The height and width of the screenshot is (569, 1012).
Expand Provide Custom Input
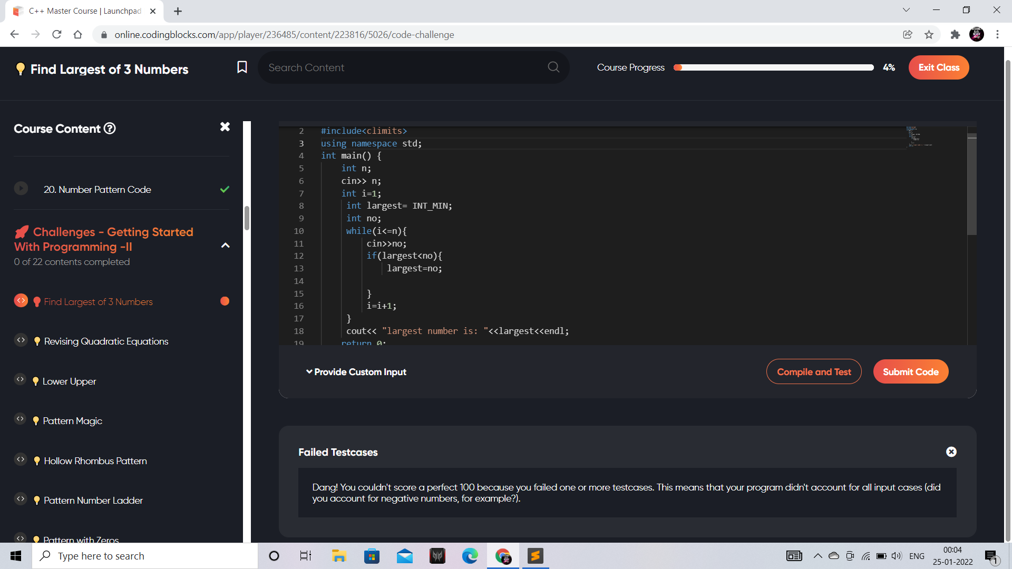click(356, 372)
